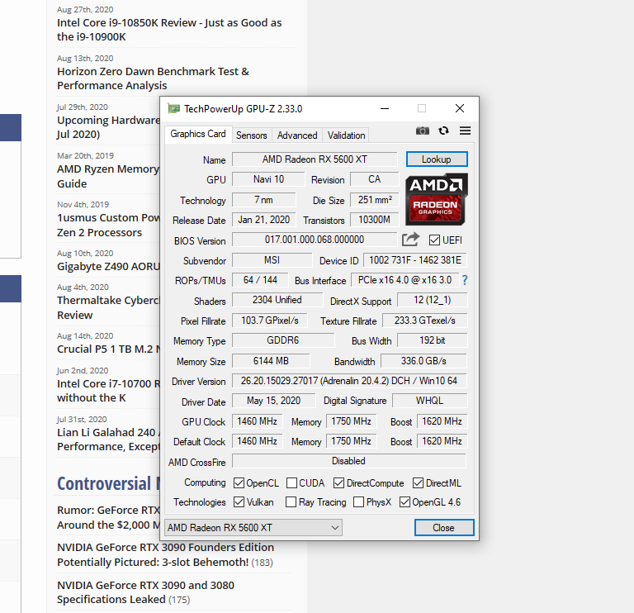Open Gigabyte Z490 AORUS article link
634x613 pixels.
coord(108,266)
